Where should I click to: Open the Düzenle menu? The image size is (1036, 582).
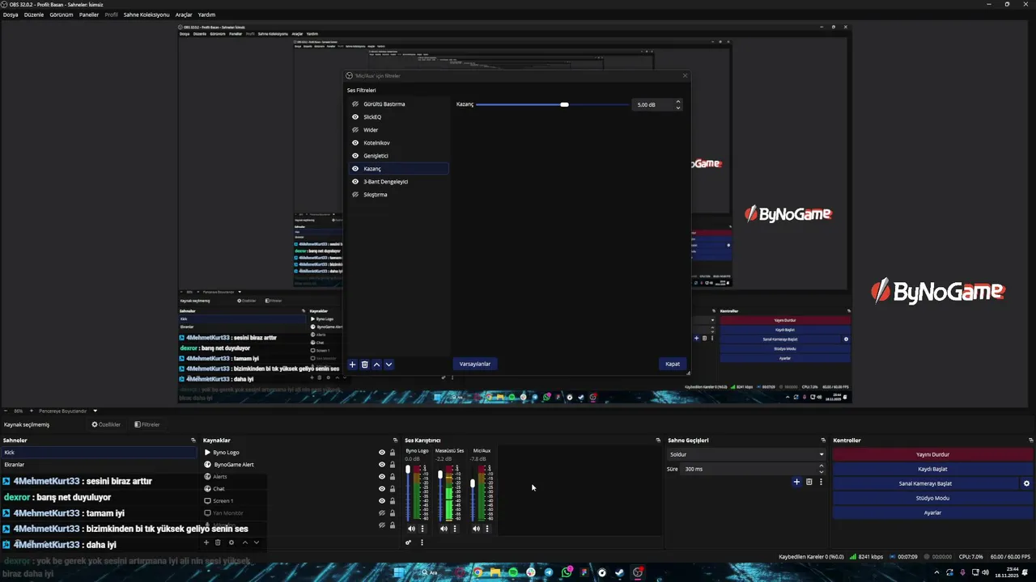coord(34,15)
